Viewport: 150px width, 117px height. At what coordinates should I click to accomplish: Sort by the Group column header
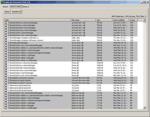coord(133,20)
